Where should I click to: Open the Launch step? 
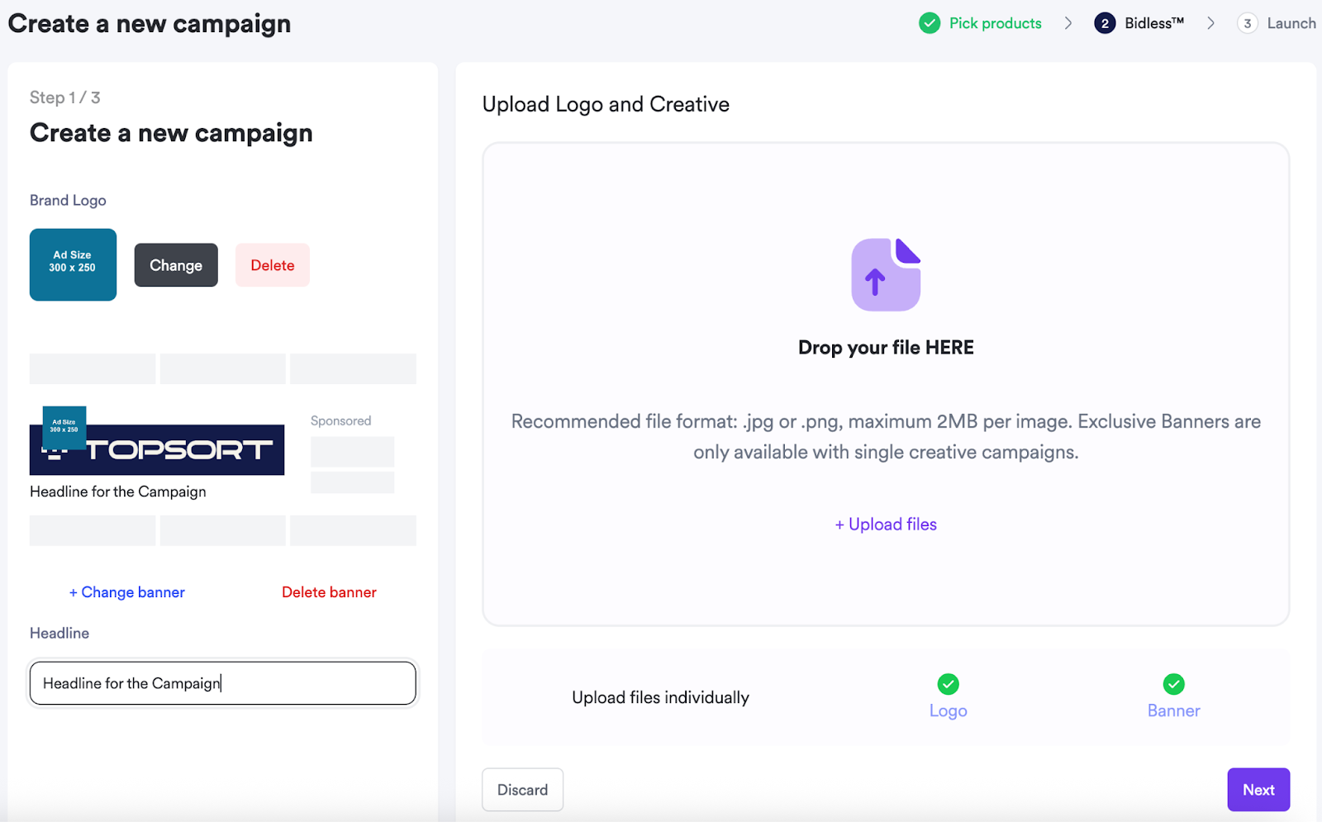[x=1291, y=23]
